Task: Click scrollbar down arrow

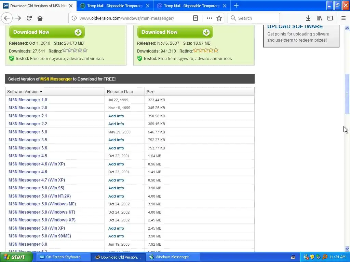Action: [x=347, y=249]
